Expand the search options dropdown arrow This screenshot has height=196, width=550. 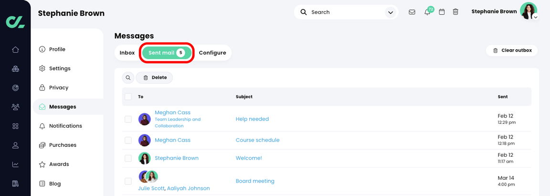(390, 12)
